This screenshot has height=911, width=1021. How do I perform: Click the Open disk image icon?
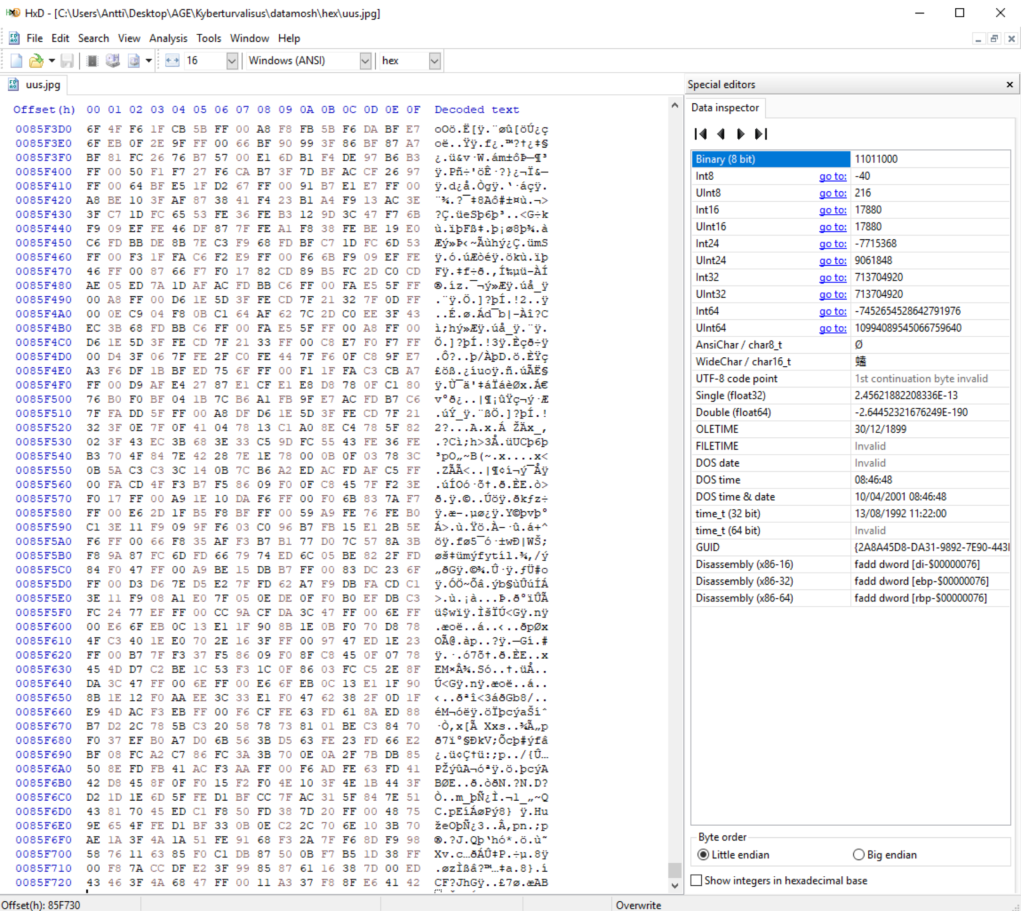pos(134,60)
